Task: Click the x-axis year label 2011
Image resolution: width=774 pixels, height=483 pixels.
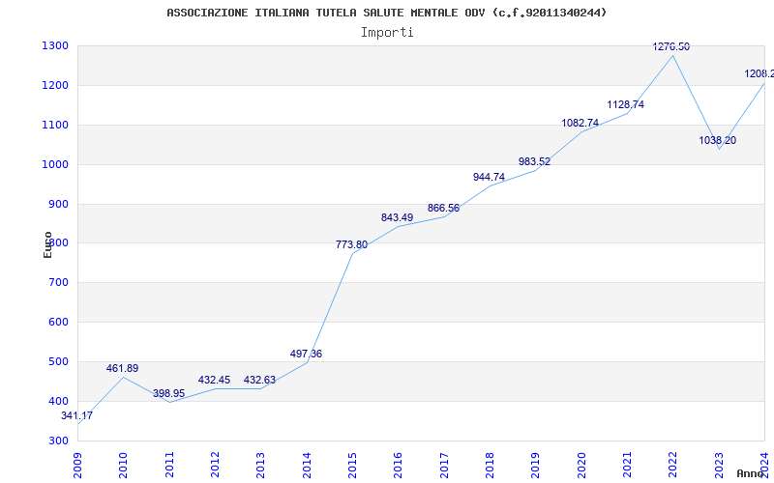Action: pyautogui.click(x=169, y=465)
